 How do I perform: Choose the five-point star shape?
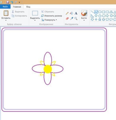tap(100, 19)
